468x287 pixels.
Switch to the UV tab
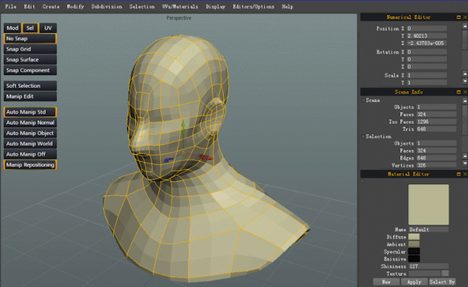tap(48, 28)
